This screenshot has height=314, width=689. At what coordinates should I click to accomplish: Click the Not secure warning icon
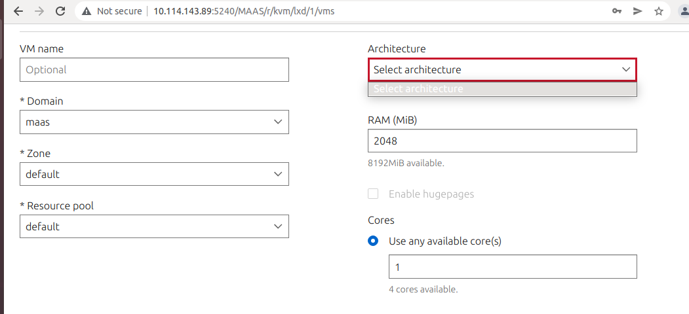87,11
